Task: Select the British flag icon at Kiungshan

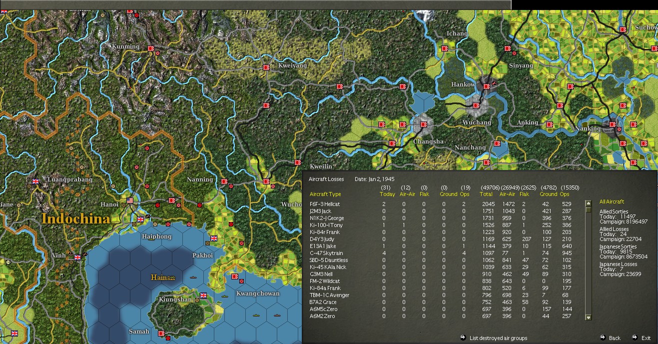Action: 203,295
